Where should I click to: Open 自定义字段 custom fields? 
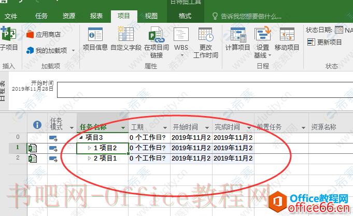point(126,39)
